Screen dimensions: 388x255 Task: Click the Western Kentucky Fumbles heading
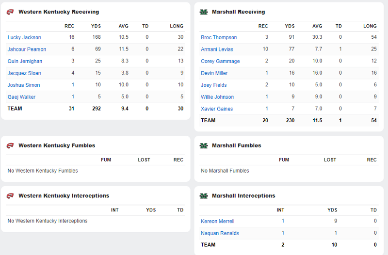[57, 145]
